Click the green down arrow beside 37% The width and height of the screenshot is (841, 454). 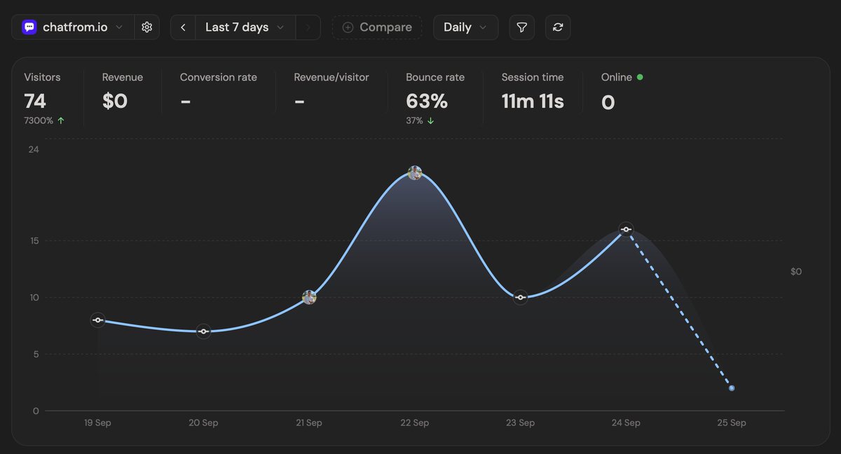point(430,121)
